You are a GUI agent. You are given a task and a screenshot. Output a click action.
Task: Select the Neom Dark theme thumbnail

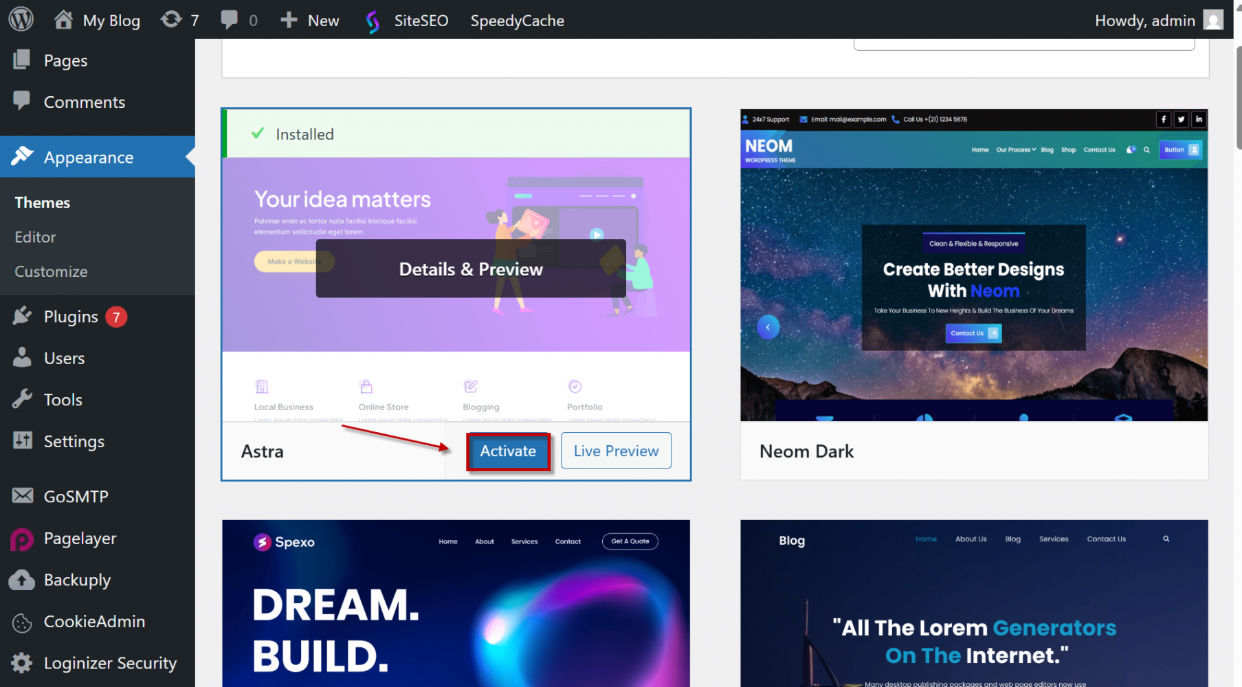click(x=973, y=265)
